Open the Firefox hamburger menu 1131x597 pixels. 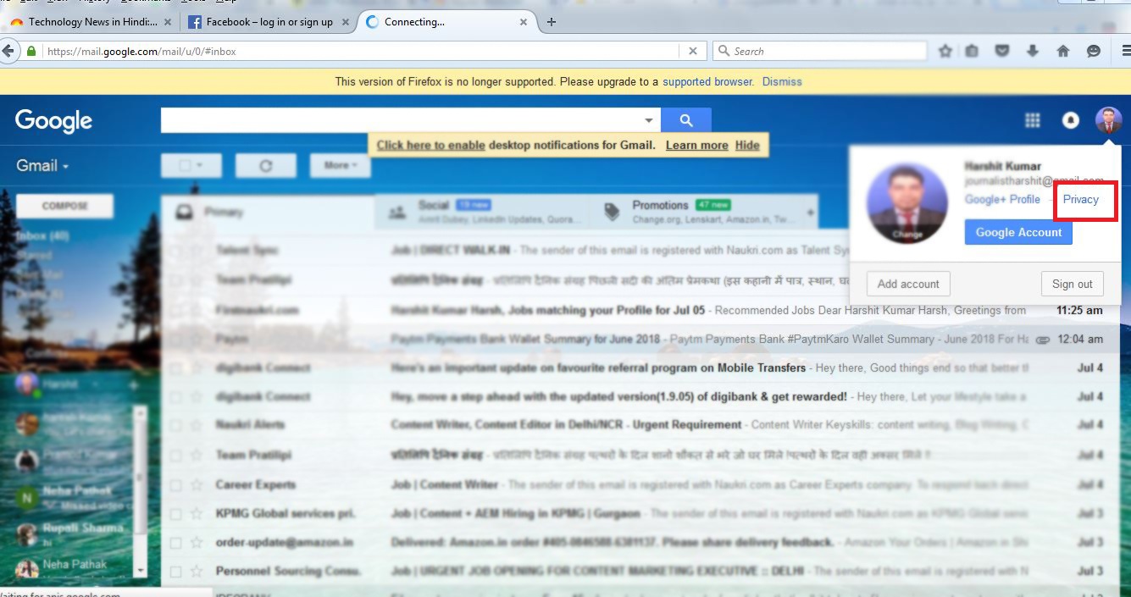pyautogui.click(x=1123, y=52)
